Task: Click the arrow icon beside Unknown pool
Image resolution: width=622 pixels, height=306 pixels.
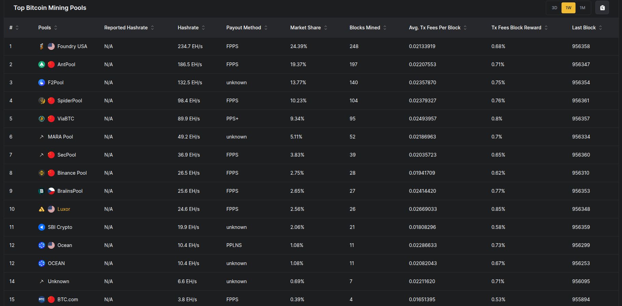Action: coord(42,281)
